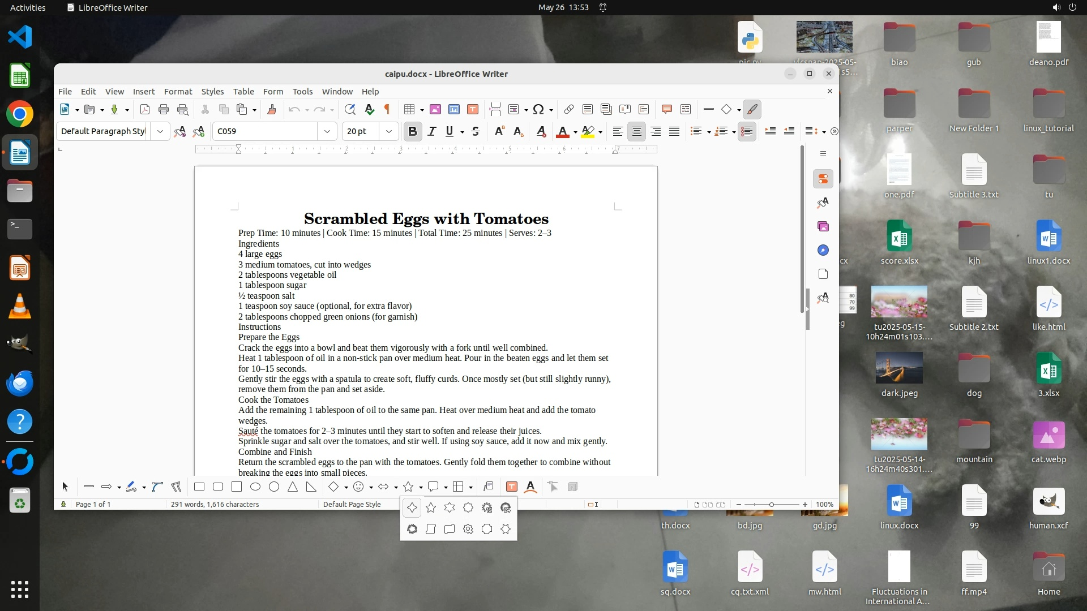Screen dimensions: 1087x611
Task: Select the ellipse drawing tool
Action: pyautogui.click(x=255, y=487)
